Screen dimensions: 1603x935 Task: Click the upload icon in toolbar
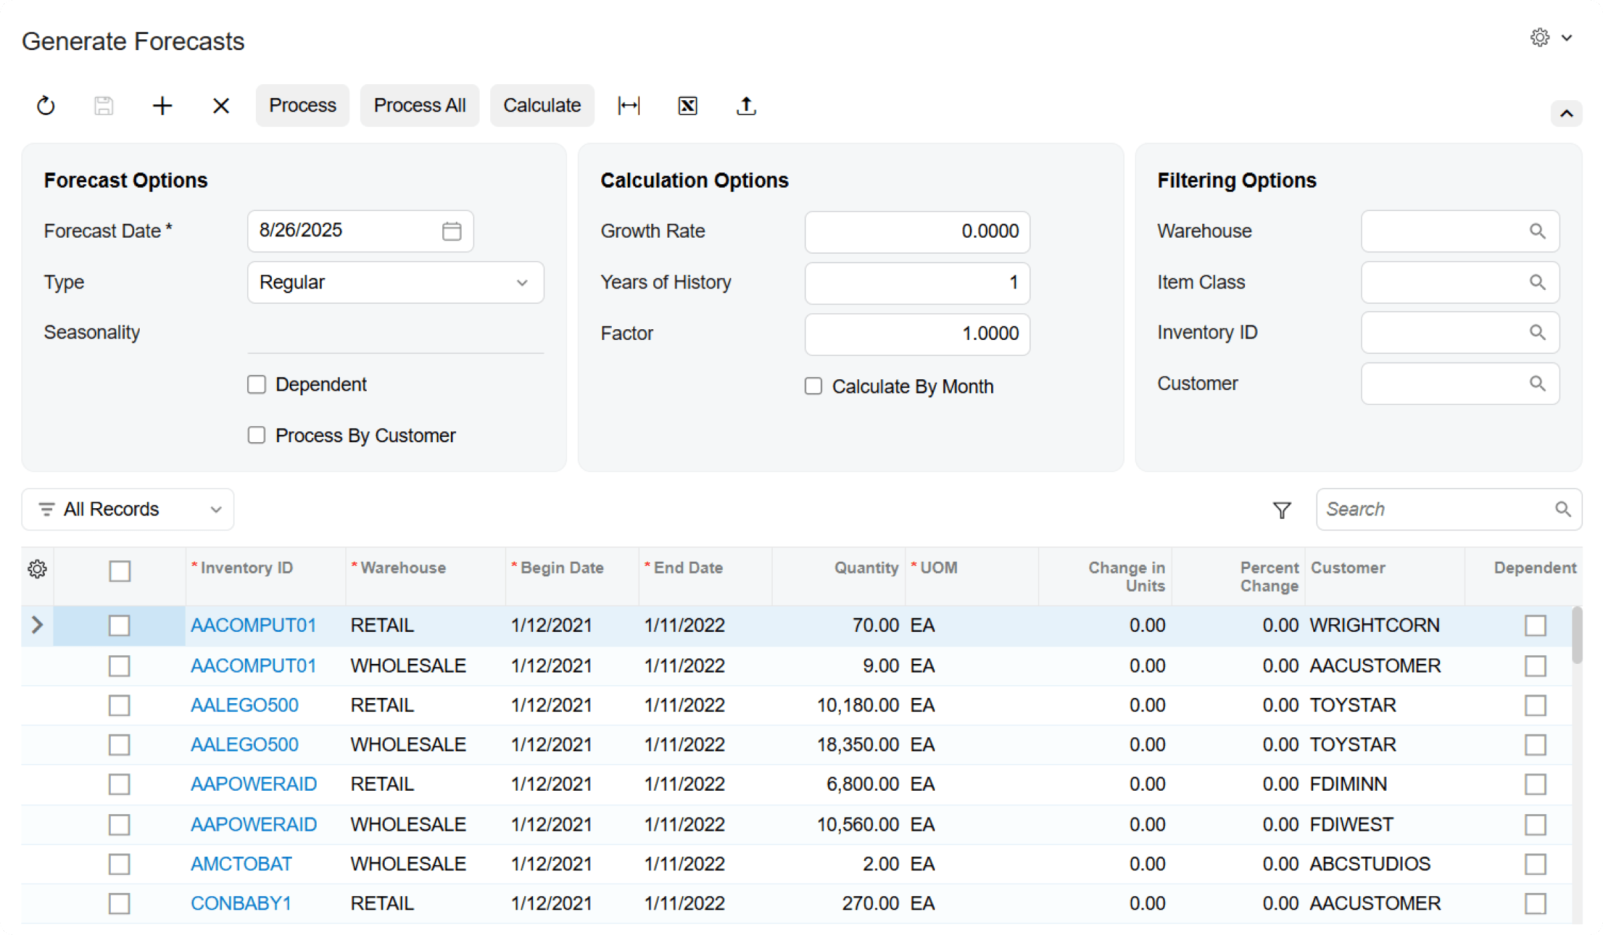coord(746,106)
